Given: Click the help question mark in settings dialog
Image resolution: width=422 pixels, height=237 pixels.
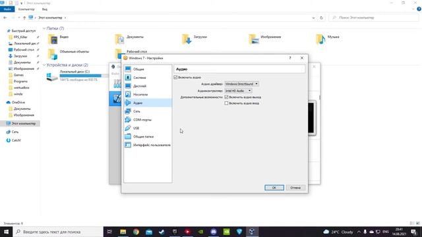Looking at the screenshot, I should tap(290, 58).
